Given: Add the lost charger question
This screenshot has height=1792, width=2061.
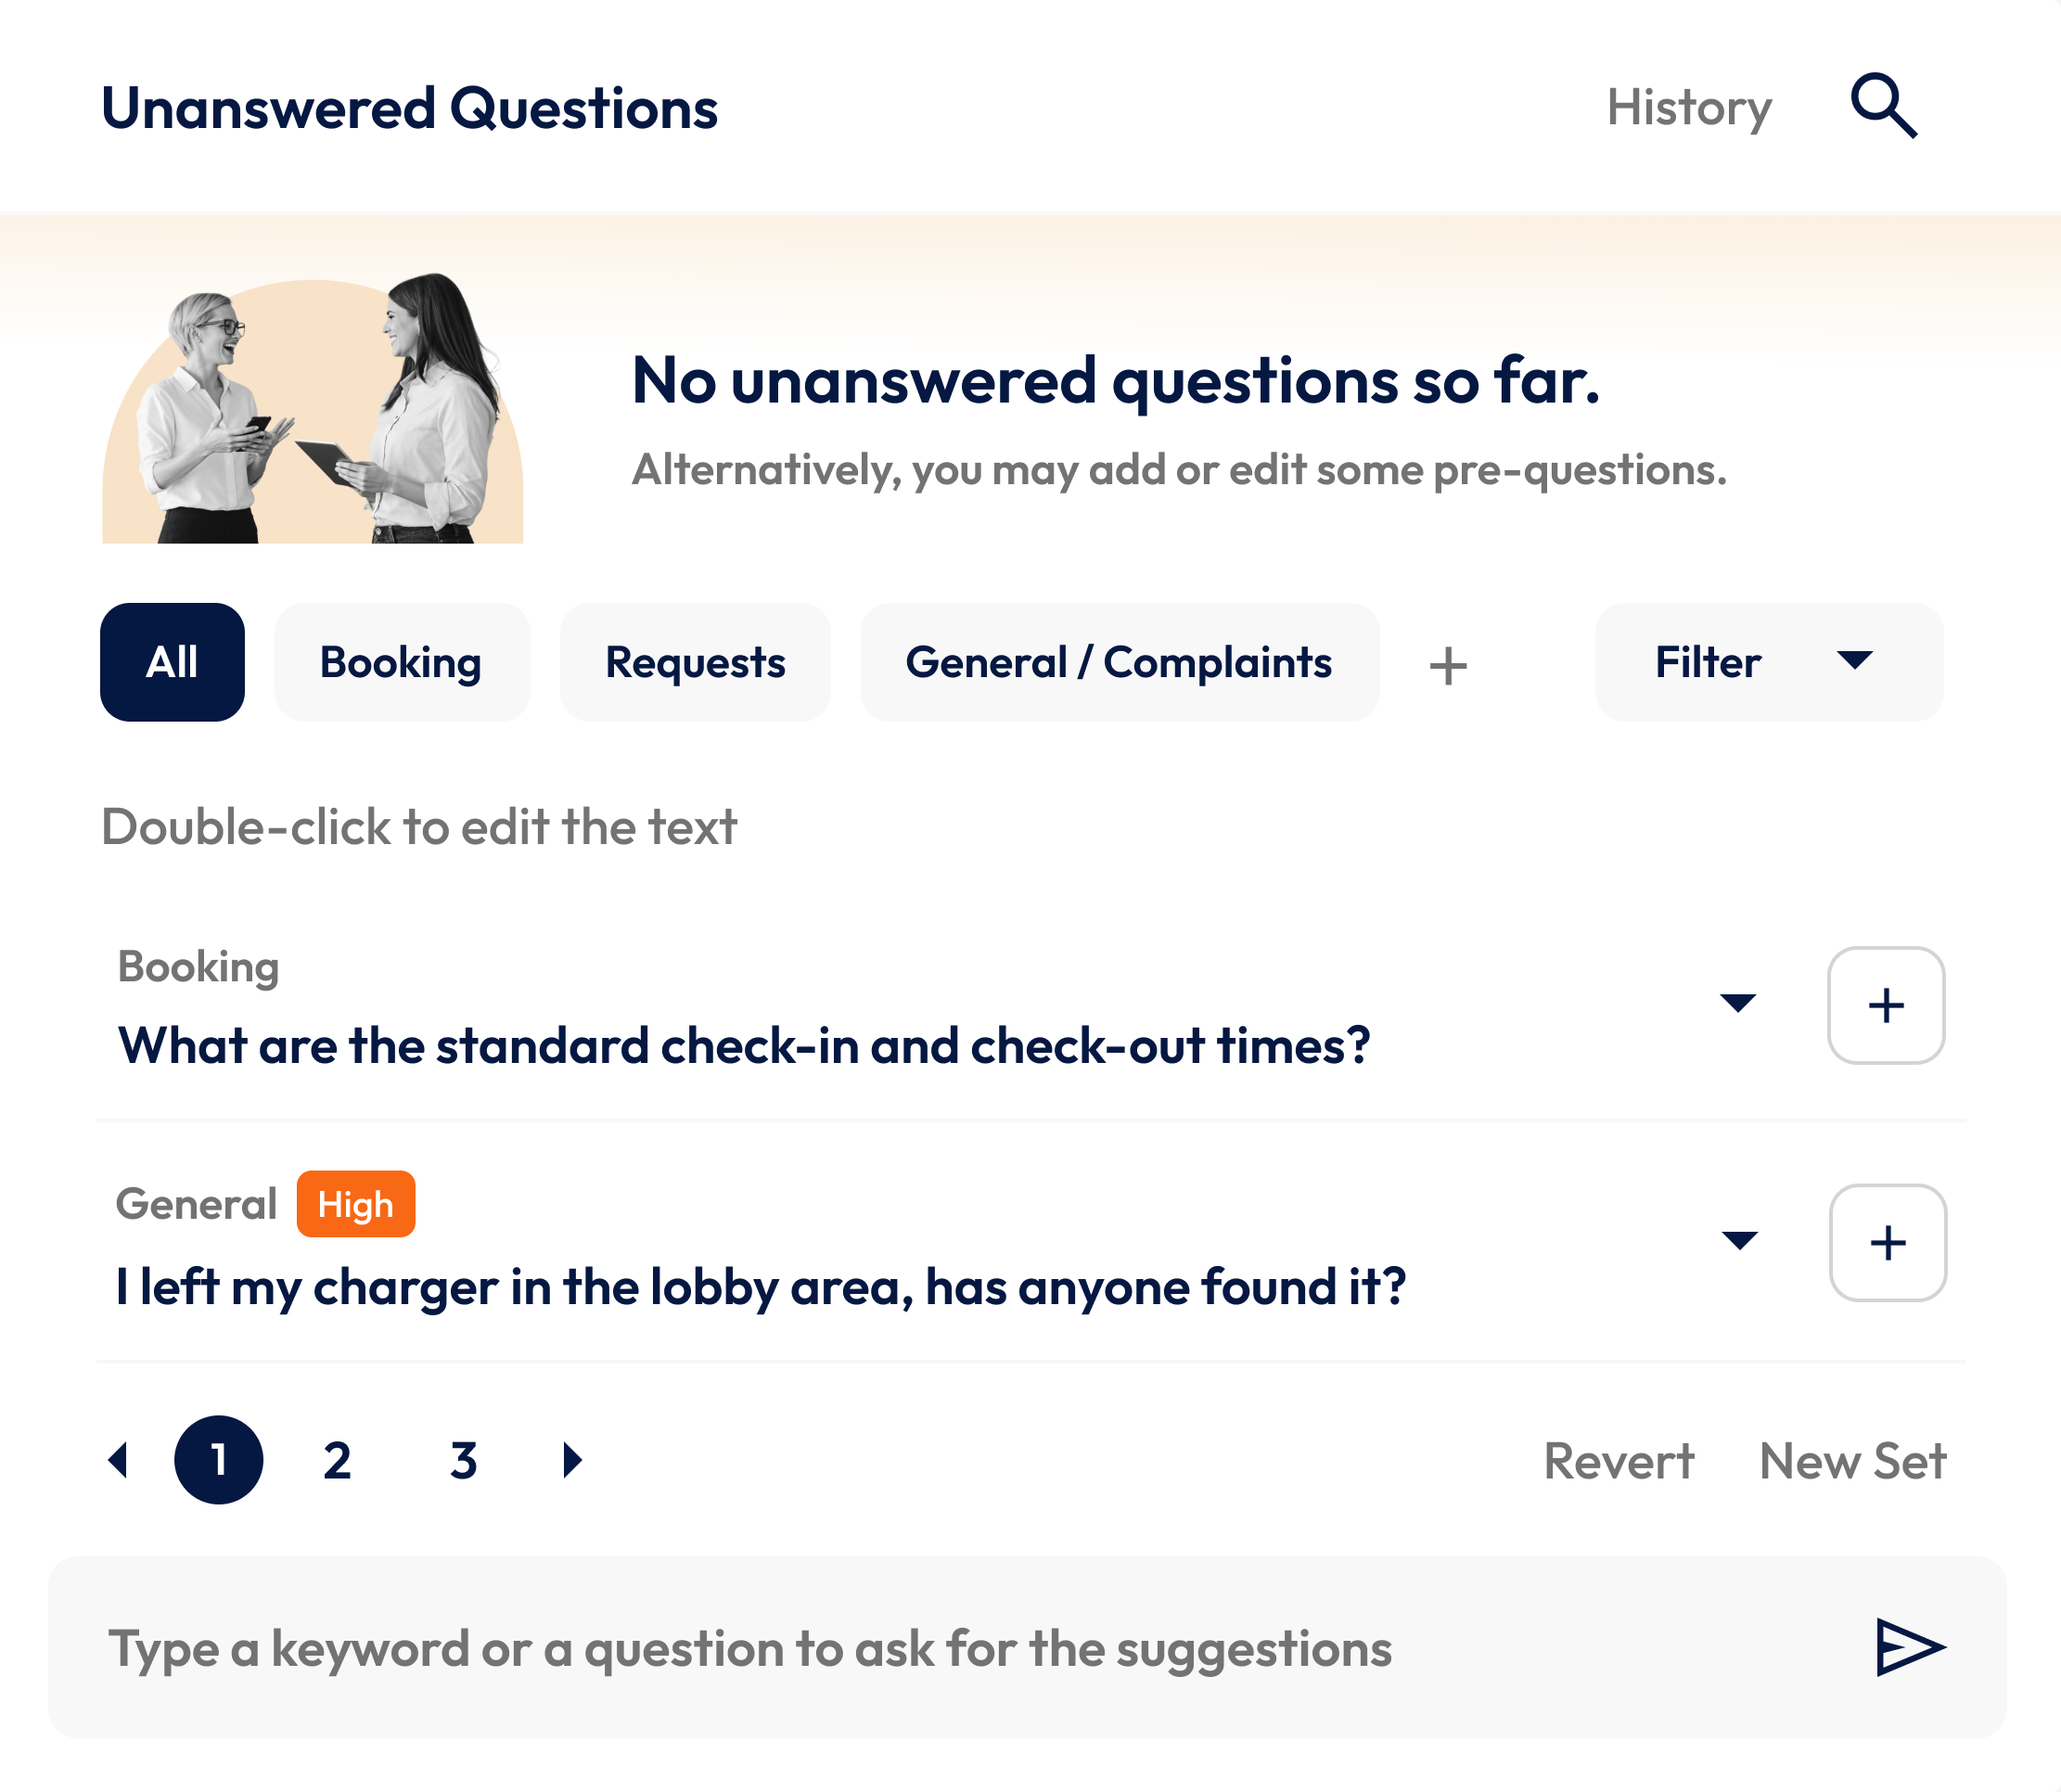Looking at the screenshot, I should [x=1887, y=1243].
